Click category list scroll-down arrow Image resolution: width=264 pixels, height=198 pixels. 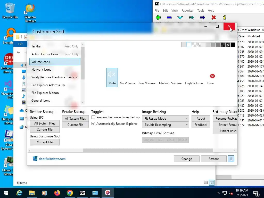(82, 102)
